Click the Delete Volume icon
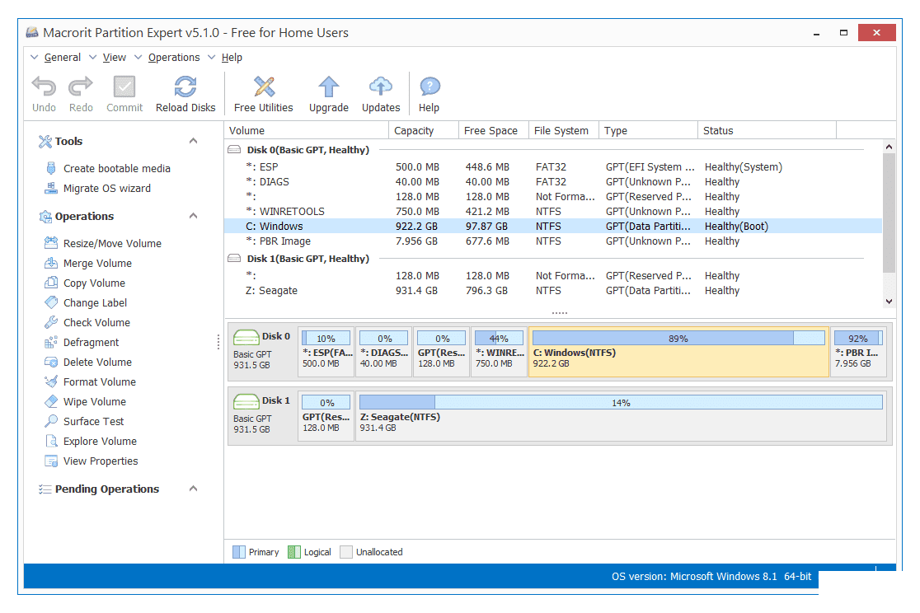The width and height of the screenshot is (920, 613). click(x=51, y=362)
